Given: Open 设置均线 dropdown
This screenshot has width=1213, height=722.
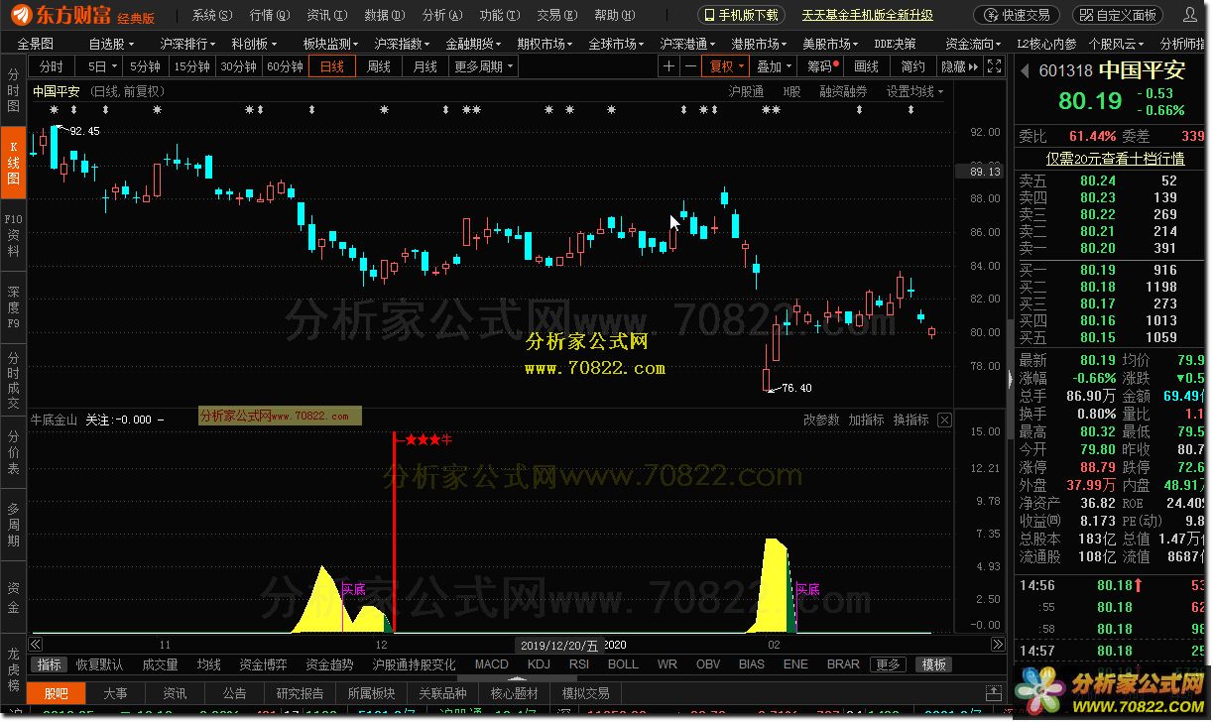Looking at the screenshot, I should point(914,91).
